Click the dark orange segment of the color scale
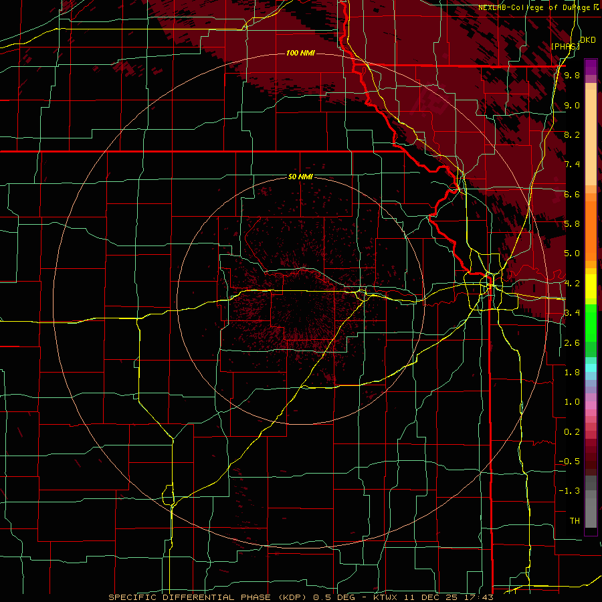 click(x=591, y=231)
